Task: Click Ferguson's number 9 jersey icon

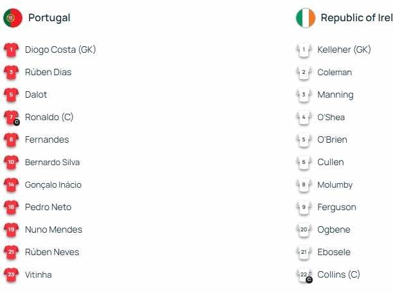Action: pyautogui.click(x=304, y=208)
